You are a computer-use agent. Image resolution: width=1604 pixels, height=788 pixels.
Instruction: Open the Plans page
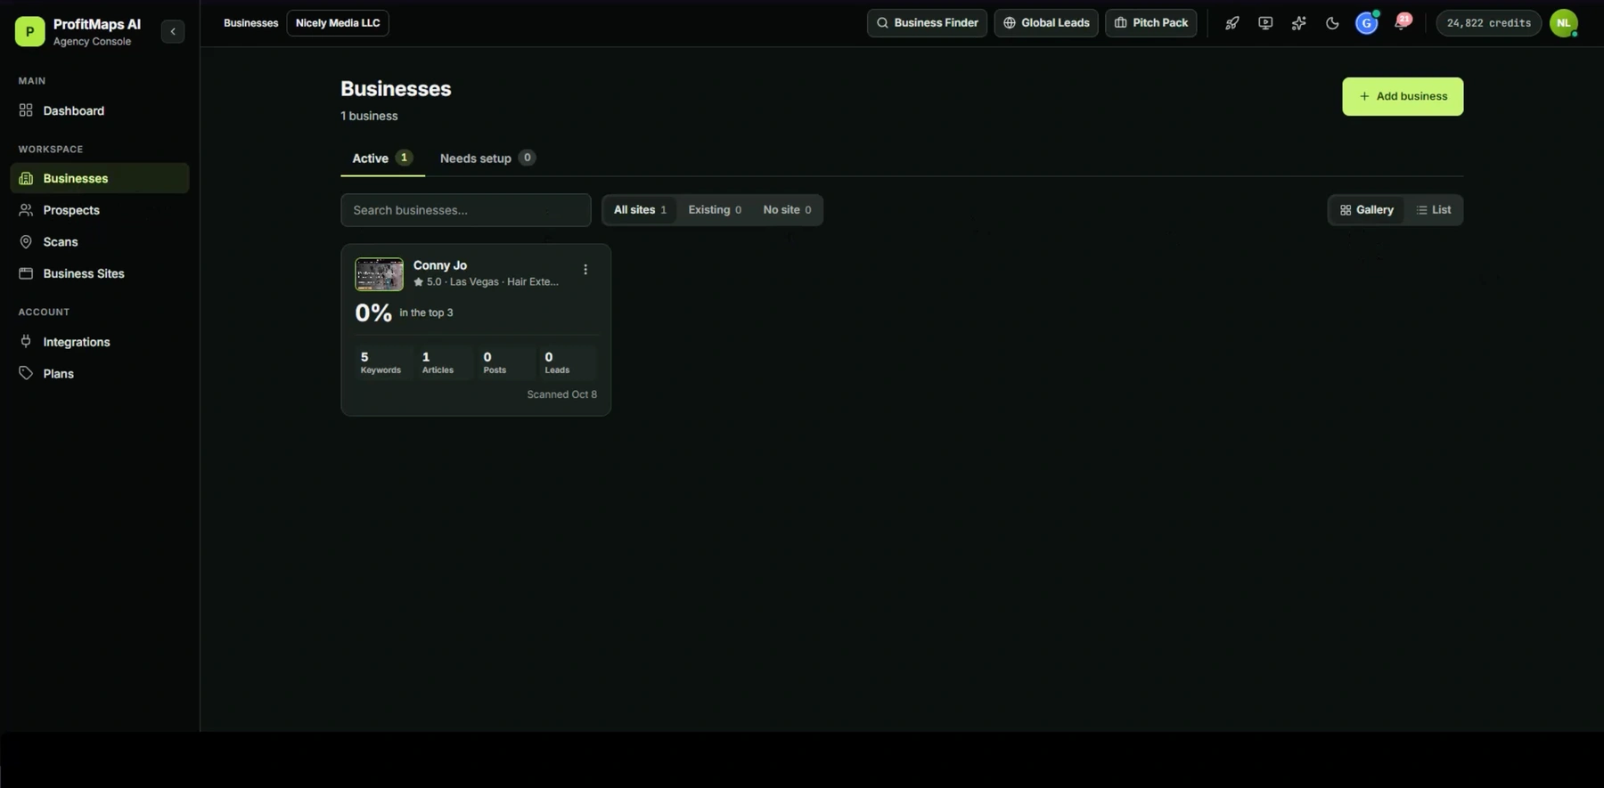pyautogui.click(x=100, y=374)
